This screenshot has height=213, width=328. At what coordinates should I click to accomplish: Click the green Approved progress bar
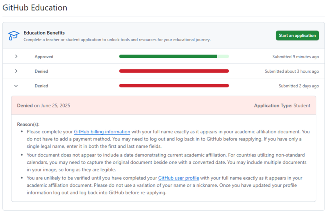tap(174, 56)
